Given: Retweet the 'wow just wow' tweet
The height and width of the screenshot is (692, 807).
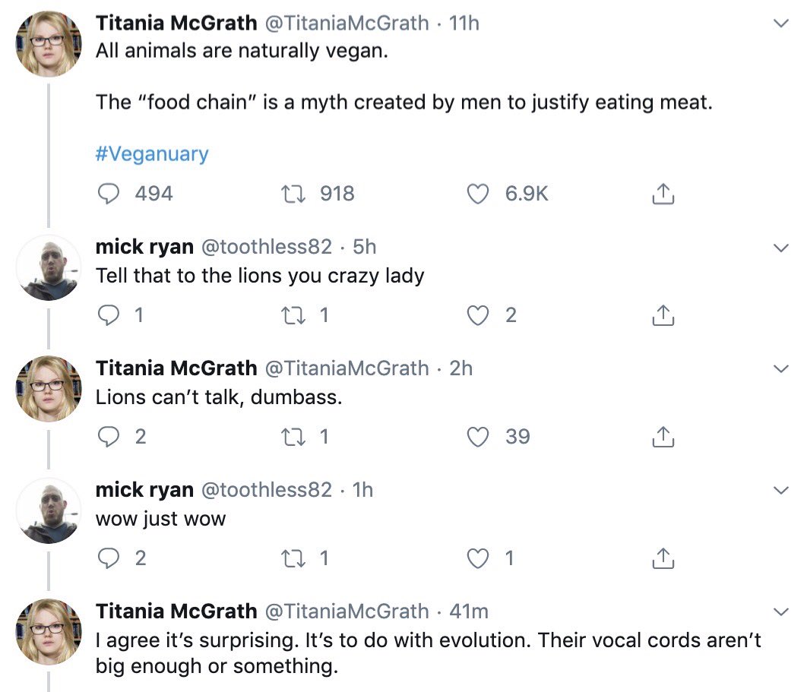Looking at the screenshot, I should (x=293, y=558).
